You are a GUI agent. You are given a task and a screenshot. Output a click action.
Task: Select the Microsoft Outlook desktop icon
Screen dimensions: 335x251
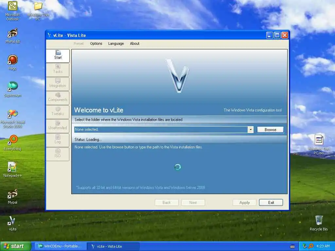point(12,11)
